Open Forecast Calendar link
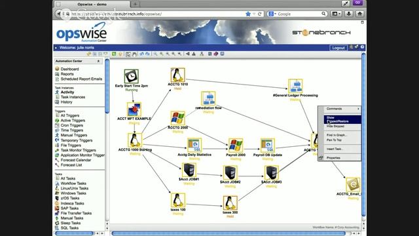This screenshot has width=419, height=236. point(76,160)
